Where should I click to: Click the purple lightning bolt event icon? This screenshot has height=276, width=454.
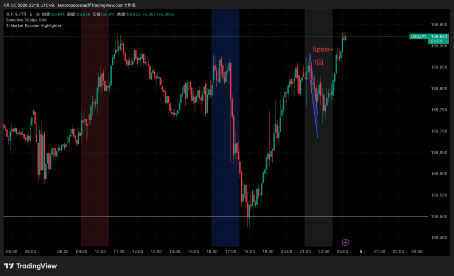(346, 242)
